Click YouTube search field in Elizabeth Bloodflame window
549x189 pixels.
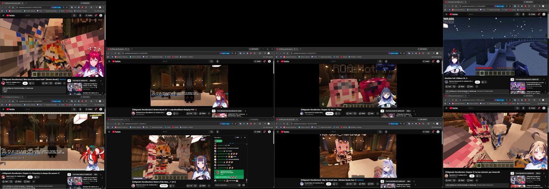(x=185, y=61)
